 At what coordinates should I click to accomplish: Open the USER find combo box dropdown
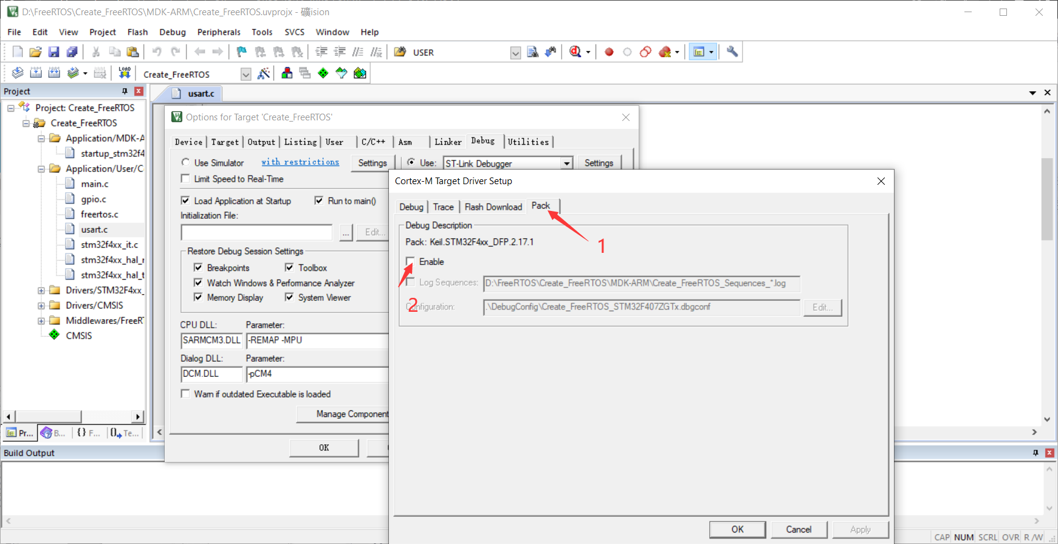click(515, 53)
